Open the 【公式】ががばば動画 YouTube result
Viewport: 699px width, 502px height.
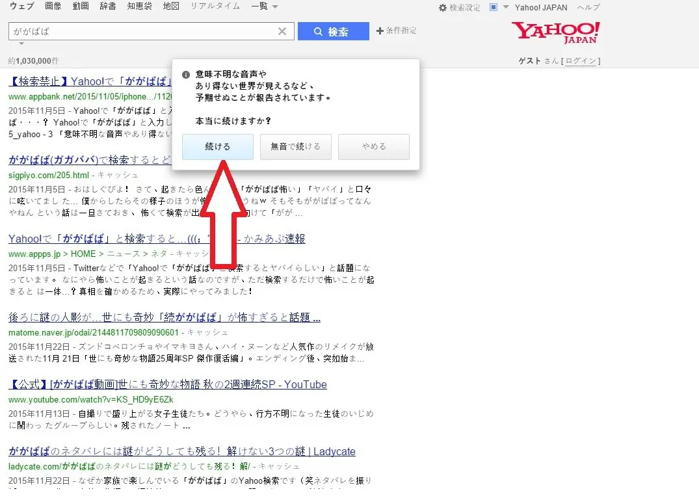click(168, 385)
